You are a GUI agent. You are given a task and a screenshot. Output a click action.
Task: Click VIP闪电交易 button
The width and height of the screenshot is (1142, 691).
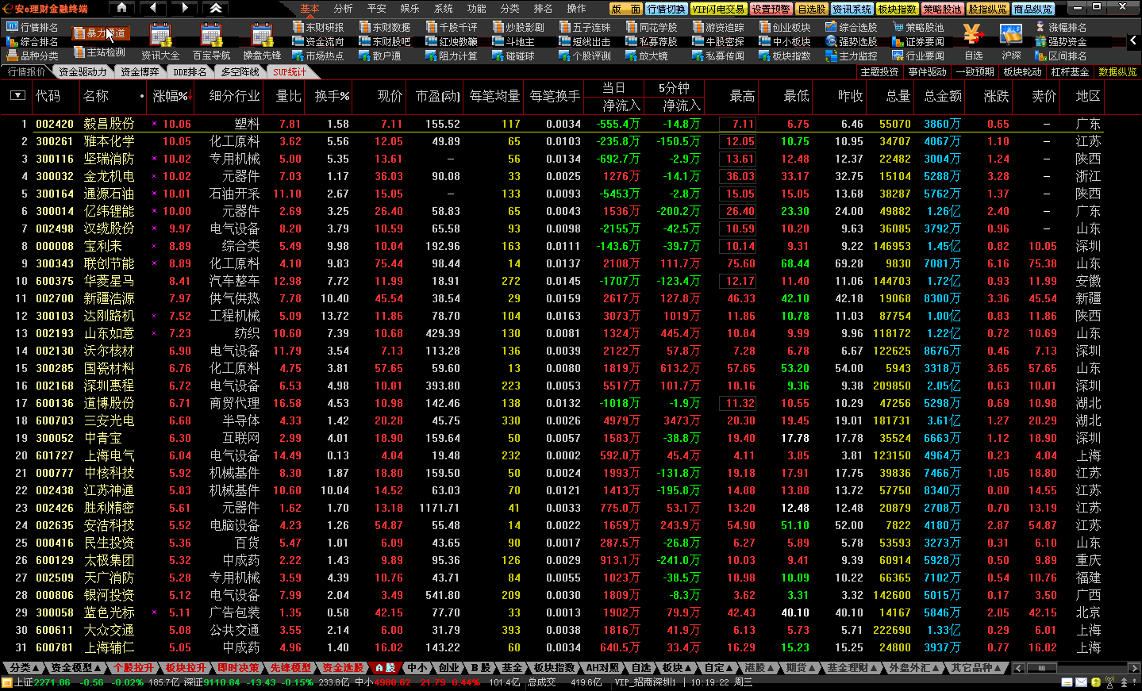pos(718,9)
